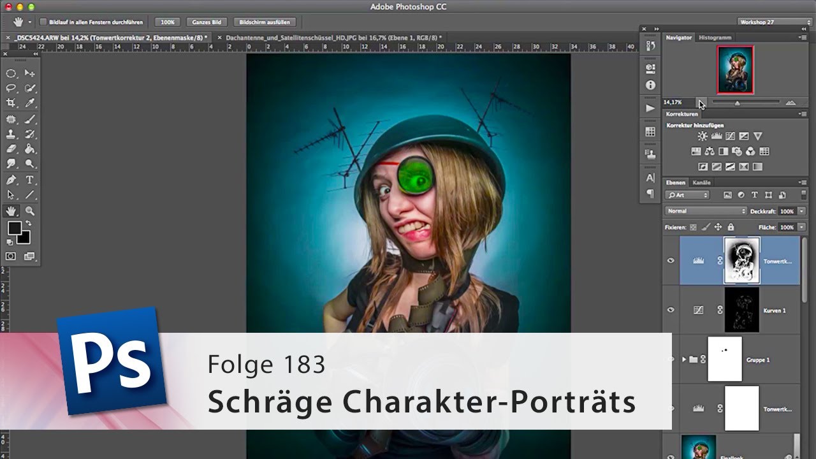This screenshot has height=459, width=816.
Task: Open the Fläche fill dropdown arrow
Action: [802, 227]
